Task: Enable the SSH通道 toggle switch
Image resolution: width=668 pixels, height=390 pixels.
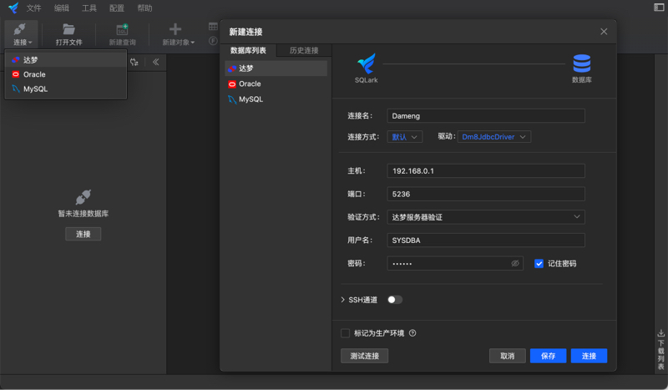Action: click(394, 300)
